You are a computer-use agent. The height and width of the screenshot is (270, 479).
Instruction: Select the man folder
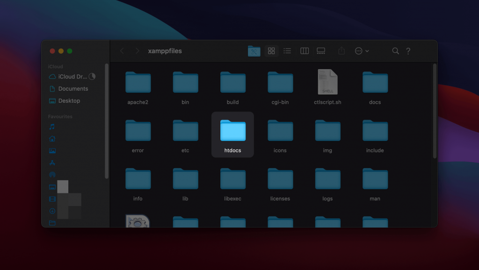[x=375, y=179]
